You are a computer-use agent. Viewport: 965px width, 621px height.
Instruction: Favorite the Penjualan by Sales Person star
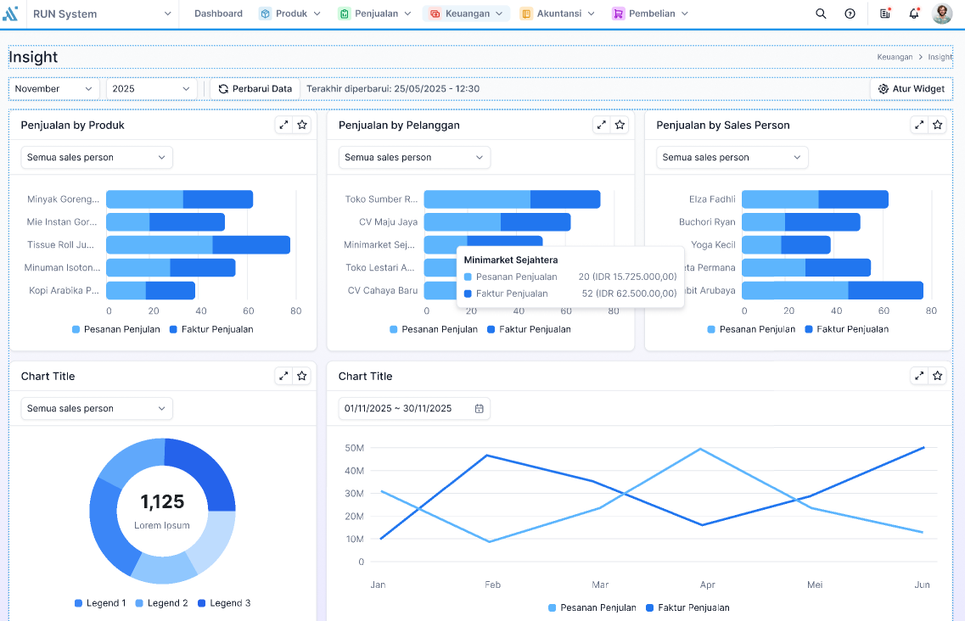click(x=937, y=125)
